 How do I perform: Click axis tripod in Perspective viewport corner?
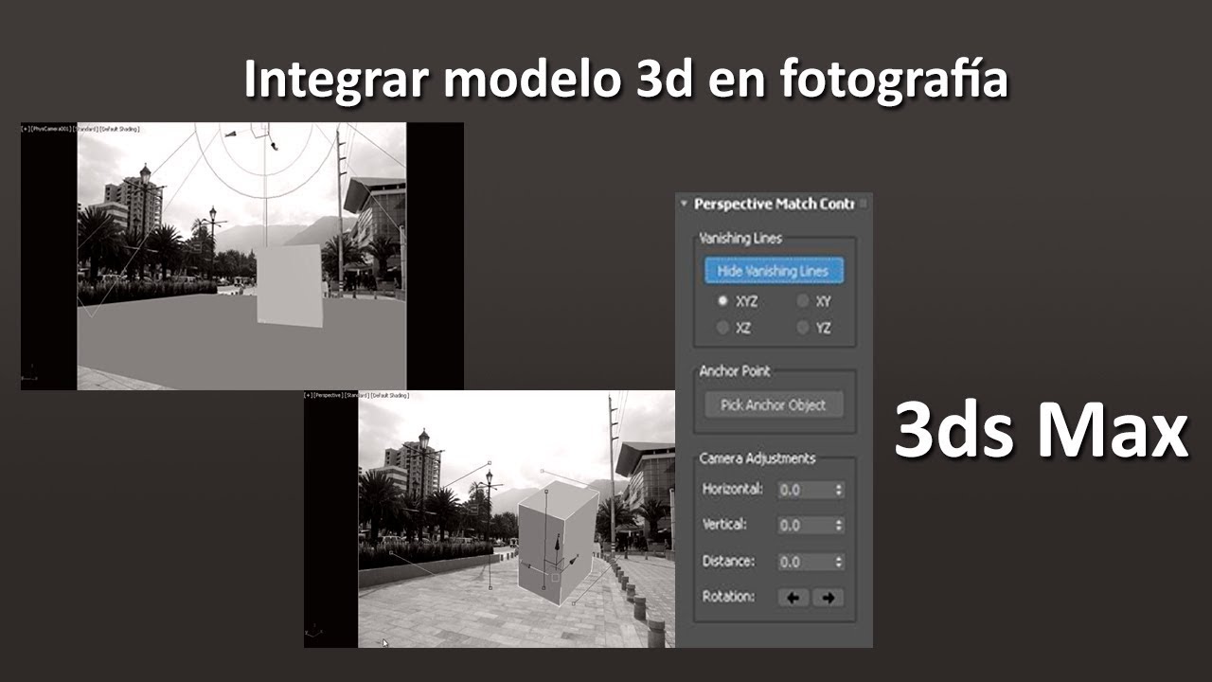coord(314,631)
